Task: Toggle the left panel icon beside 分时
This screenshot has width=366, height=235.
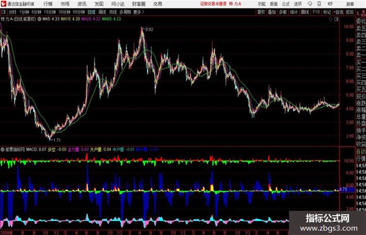Action: (x=3, y=12)
